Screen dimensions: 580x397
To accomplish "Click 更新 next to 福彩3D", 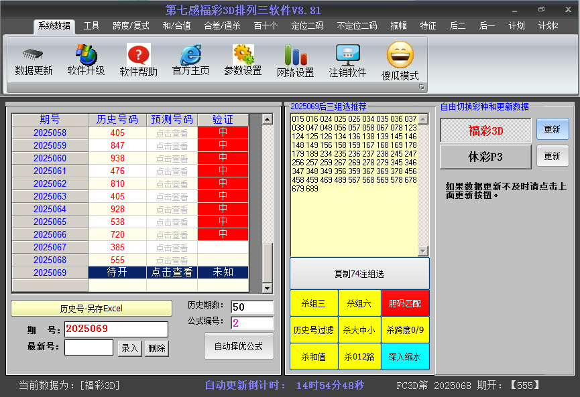I will 553,129.
